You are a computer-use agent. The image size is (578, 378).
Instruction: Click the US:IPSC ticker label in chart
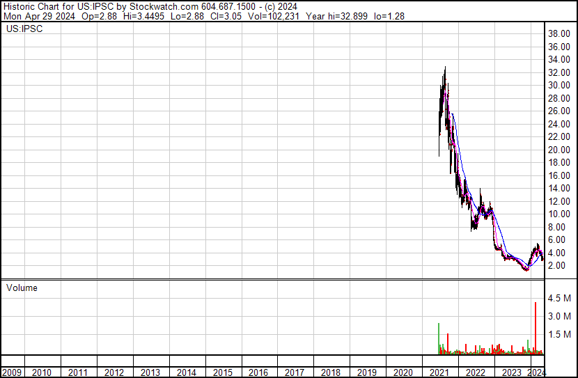pyautogui.click(x=24, y=30)
